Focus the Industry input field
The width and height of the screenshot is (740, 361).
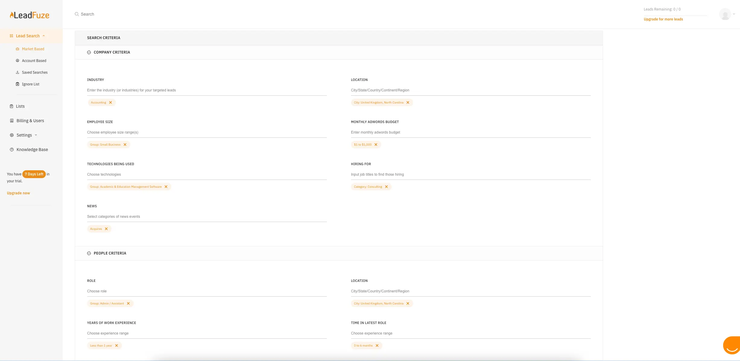tap(207, 90)
